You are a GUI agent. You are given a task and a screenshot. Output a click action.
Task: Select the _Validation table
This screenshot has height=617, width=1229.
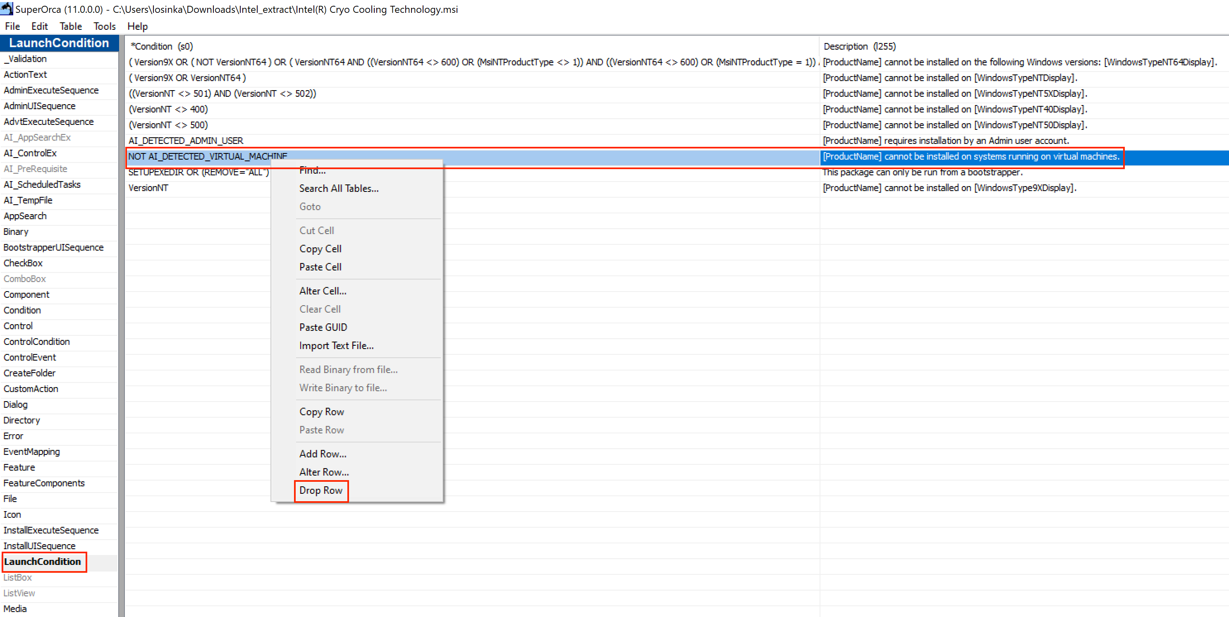coord(25,59)
